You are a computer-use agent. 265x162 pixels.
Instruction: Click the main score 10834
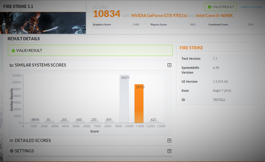(x=106, y=14)
